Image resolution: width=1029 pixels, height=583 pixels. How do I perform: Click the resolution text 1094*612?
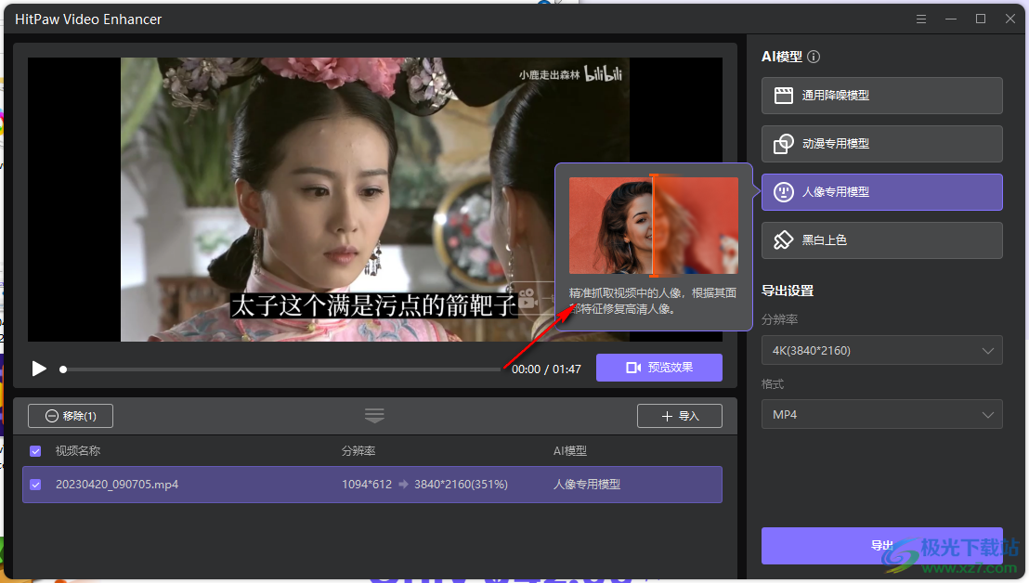point(367,485)
